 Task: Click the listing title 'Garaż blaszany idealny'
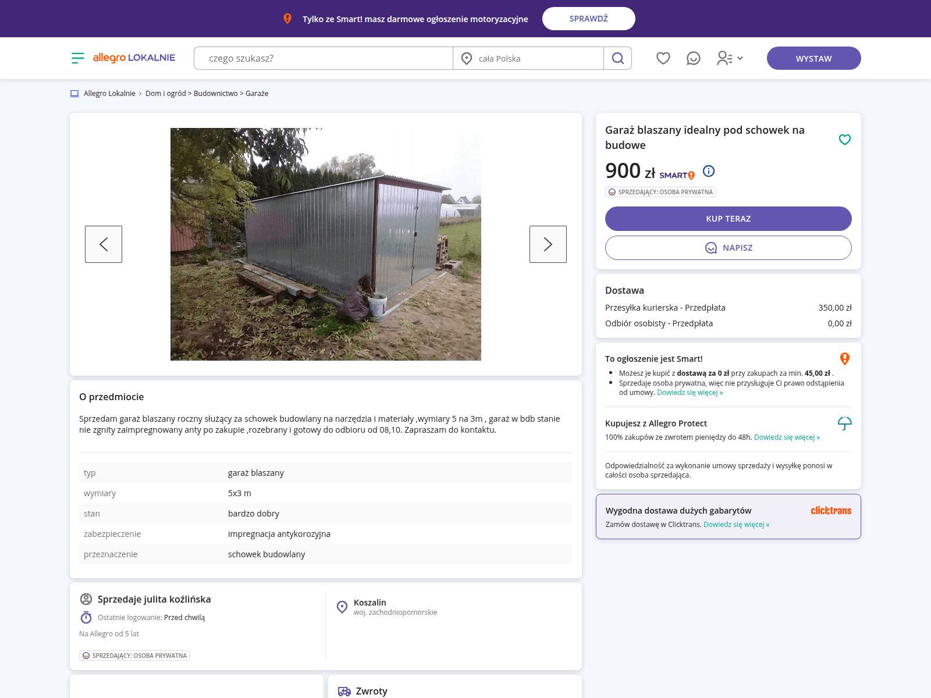click(x=705, y=137)
